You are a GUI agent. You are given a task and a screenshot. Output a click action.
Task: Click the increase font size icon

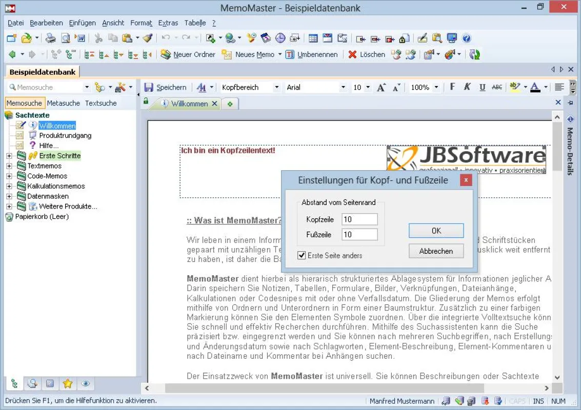pos(381,88)
